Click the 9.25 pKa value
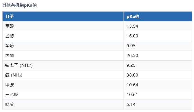Screen dimensions: 194x112 point(131,65)
